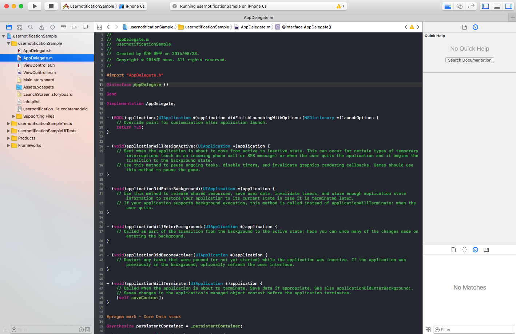Show the issue navigator

point(42,27)
